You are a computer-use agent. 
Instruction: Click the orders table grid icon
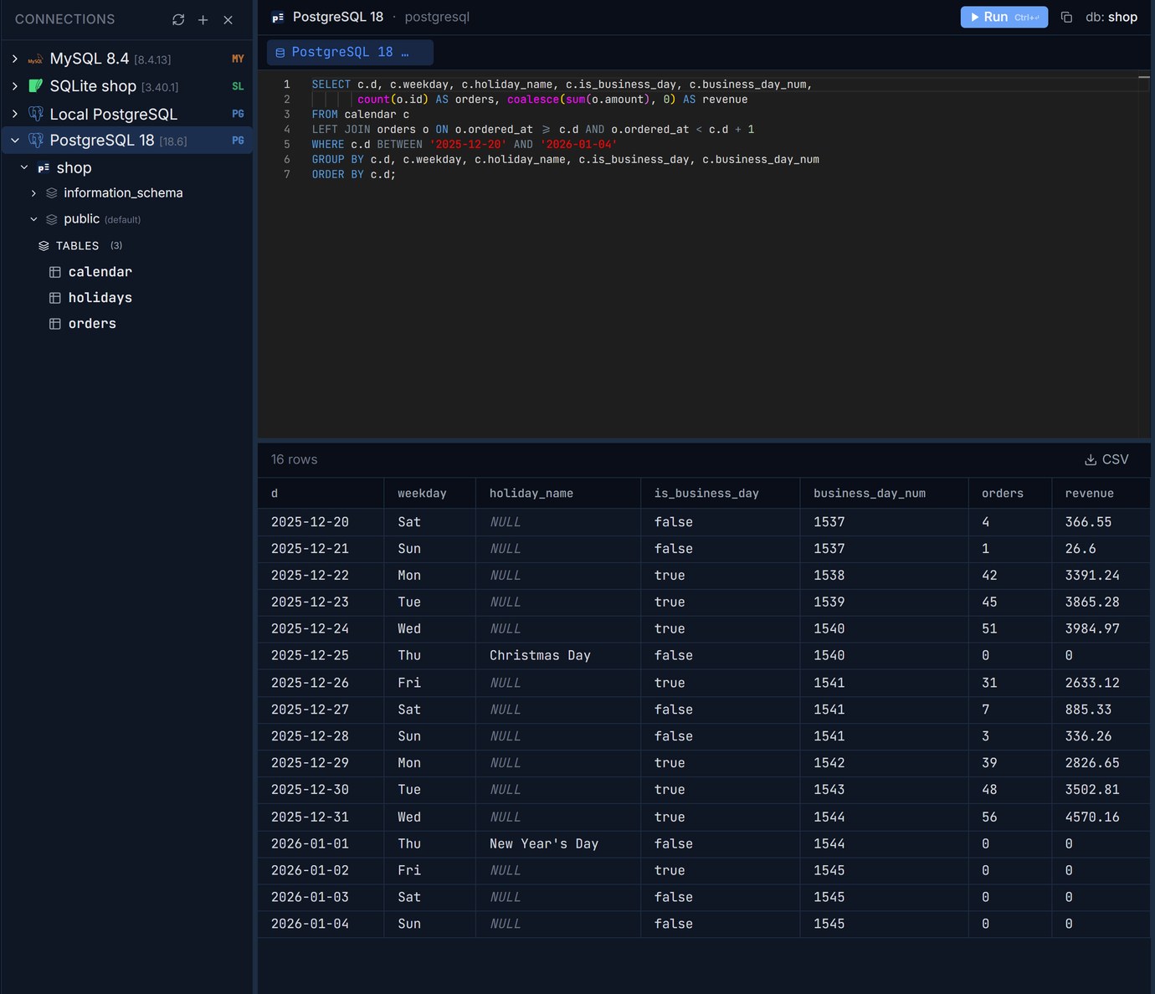(x=55, y=324)
